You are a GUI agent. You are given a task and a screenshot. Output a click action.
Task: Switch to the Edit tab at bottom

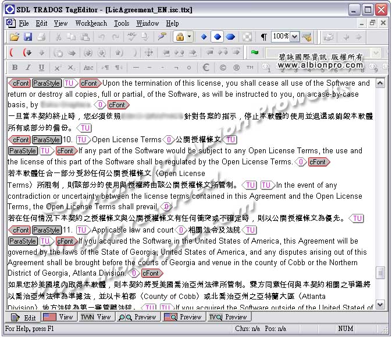click(x=23, y=318)
